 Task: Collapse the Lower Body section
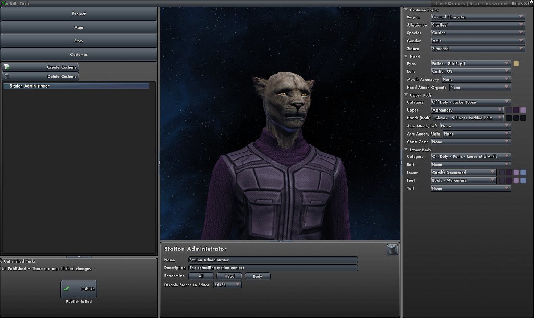point(406,150)
